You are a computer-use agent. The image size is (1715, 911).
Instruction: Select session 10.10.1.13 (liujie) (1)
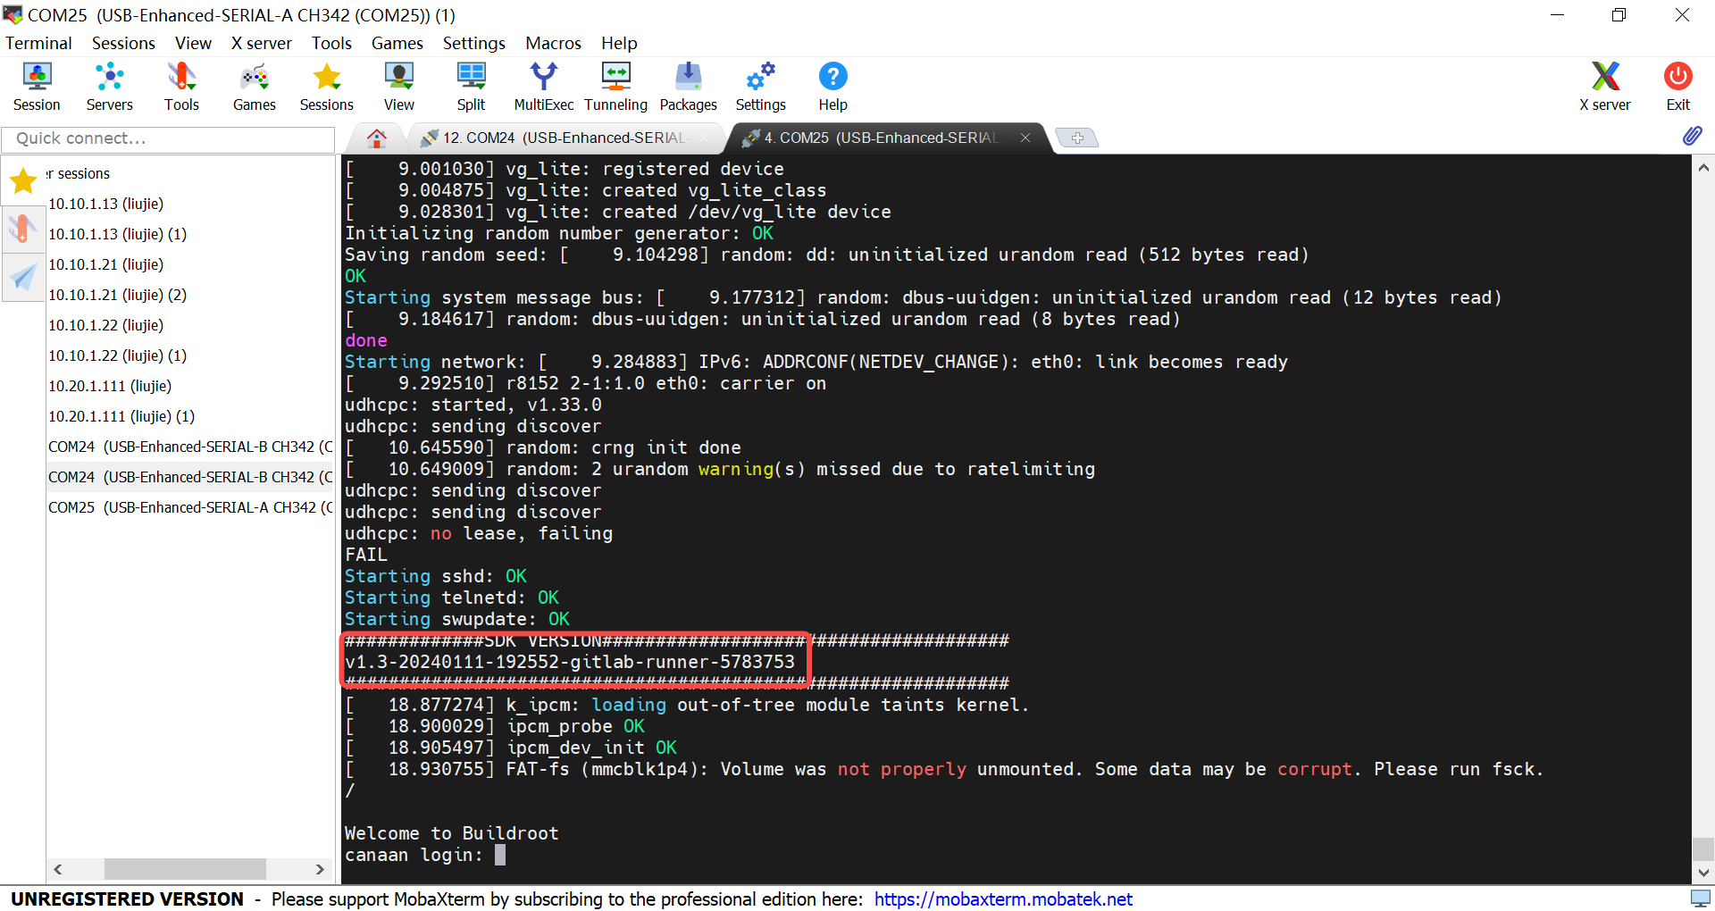pos(117,234)
